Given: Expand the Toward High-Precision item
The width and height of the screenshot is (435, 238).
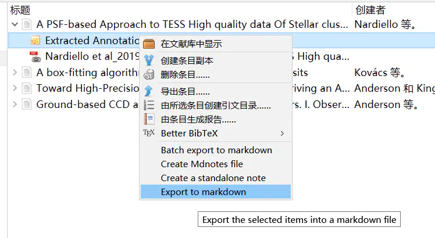Looking at the screenshot, I should pos(15,88).
